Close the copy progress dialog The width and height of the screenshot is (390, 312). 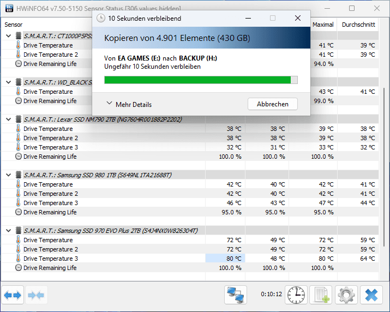click(x=297, y=18)
